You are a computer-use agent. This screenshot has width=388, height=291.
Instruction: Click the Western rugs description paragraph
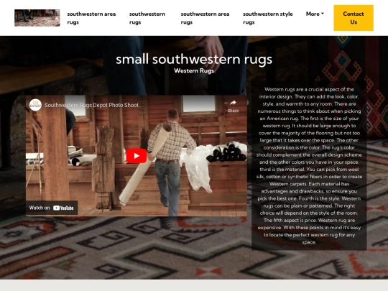[309, 166]
